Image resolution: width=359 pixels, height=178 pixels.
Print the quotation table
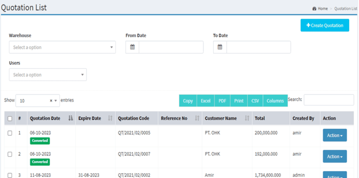[239, 101]
